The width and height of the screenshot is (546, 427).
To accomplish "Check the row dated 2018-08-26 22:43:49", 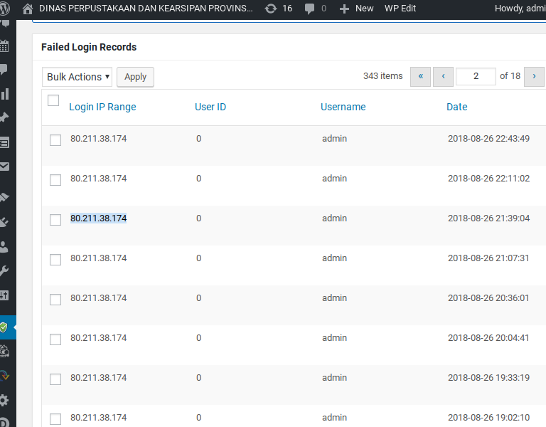I will click(x=55, y=140).
